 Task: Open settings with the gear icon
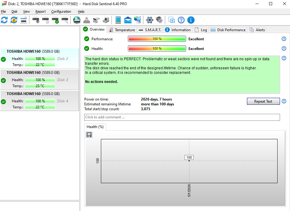tap(149, 20)
